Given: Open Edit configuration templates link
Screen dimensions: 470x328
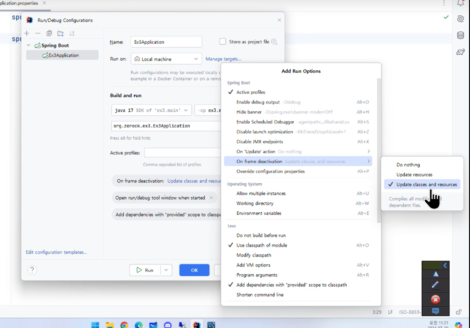Looking at the screenshot, I should click(x=56, y=252).
